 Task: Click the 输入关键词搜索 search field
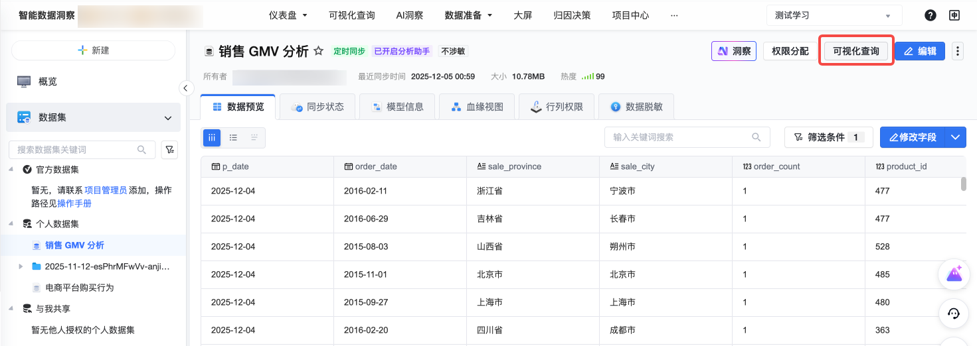(680, 137)
